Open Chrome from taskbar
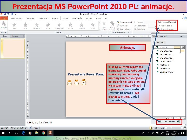 pyautogui.click(x=43, y=133)
